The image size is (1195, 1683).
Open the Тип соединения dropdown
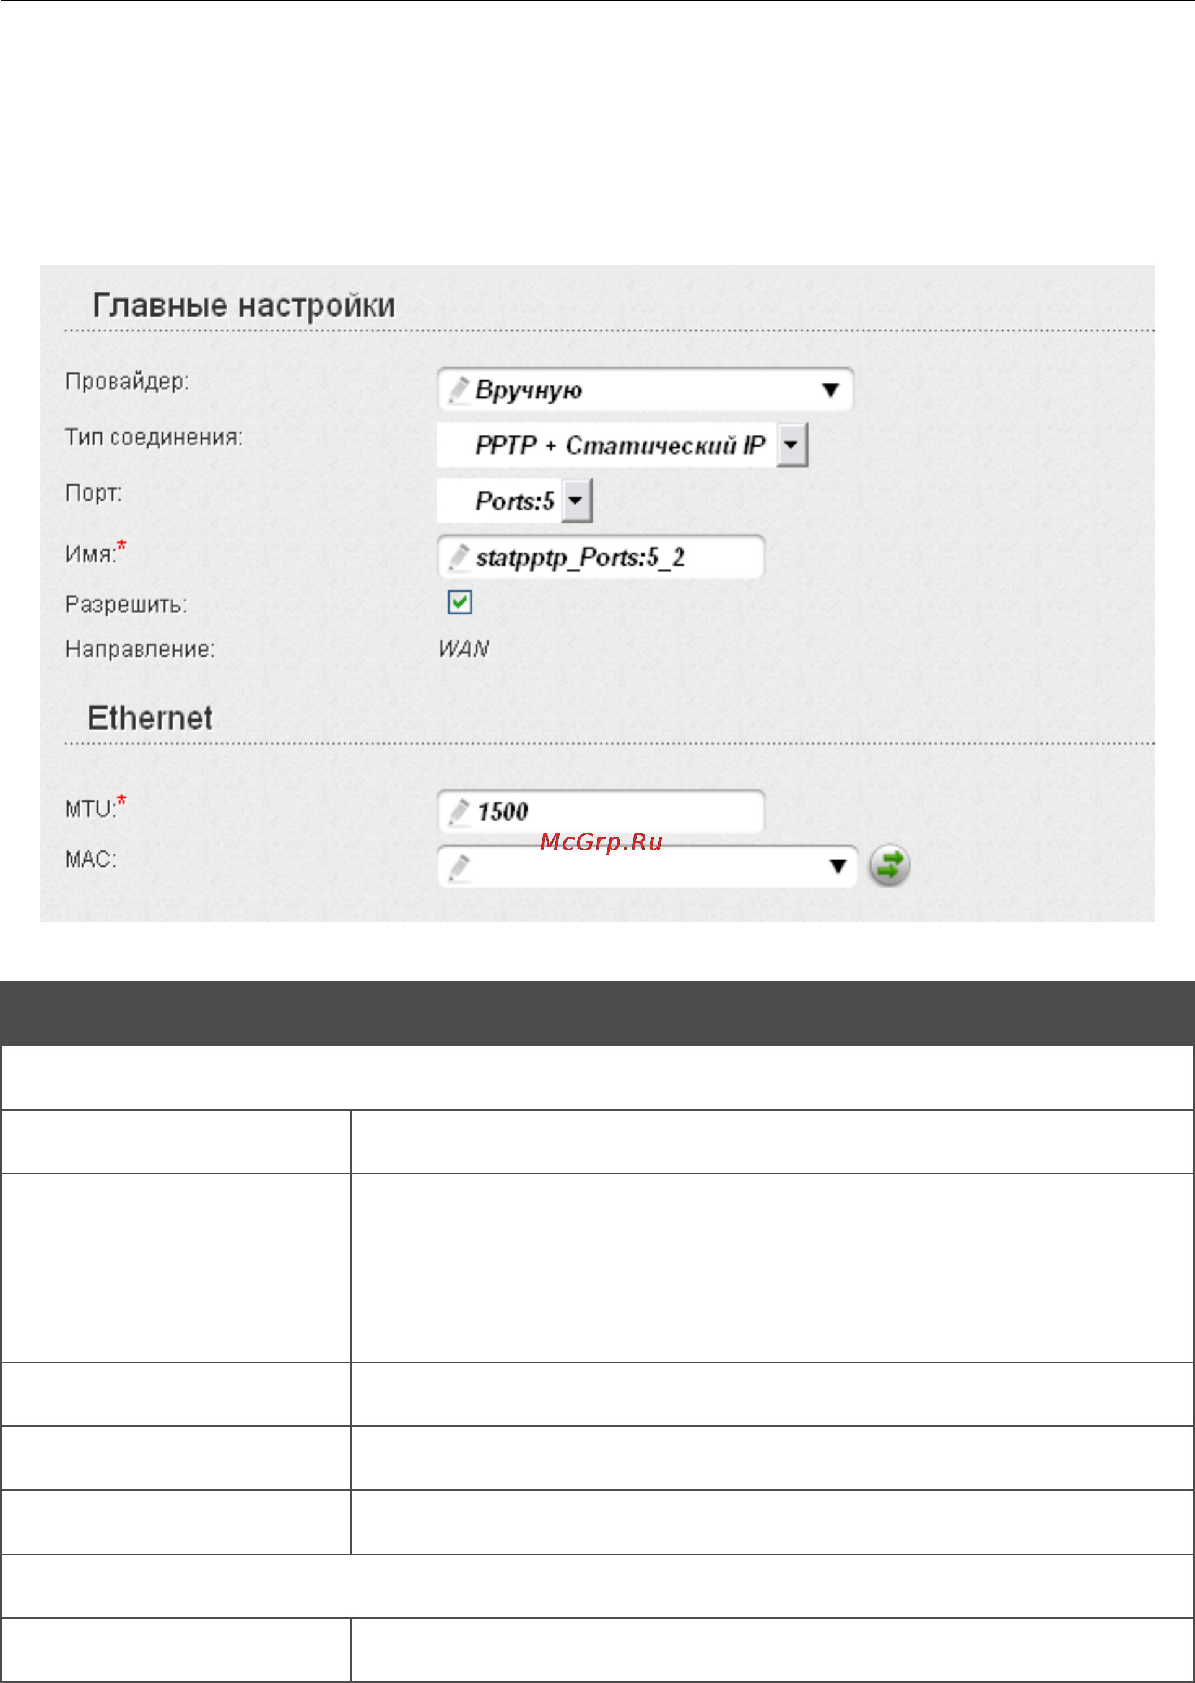pos(622,445)
